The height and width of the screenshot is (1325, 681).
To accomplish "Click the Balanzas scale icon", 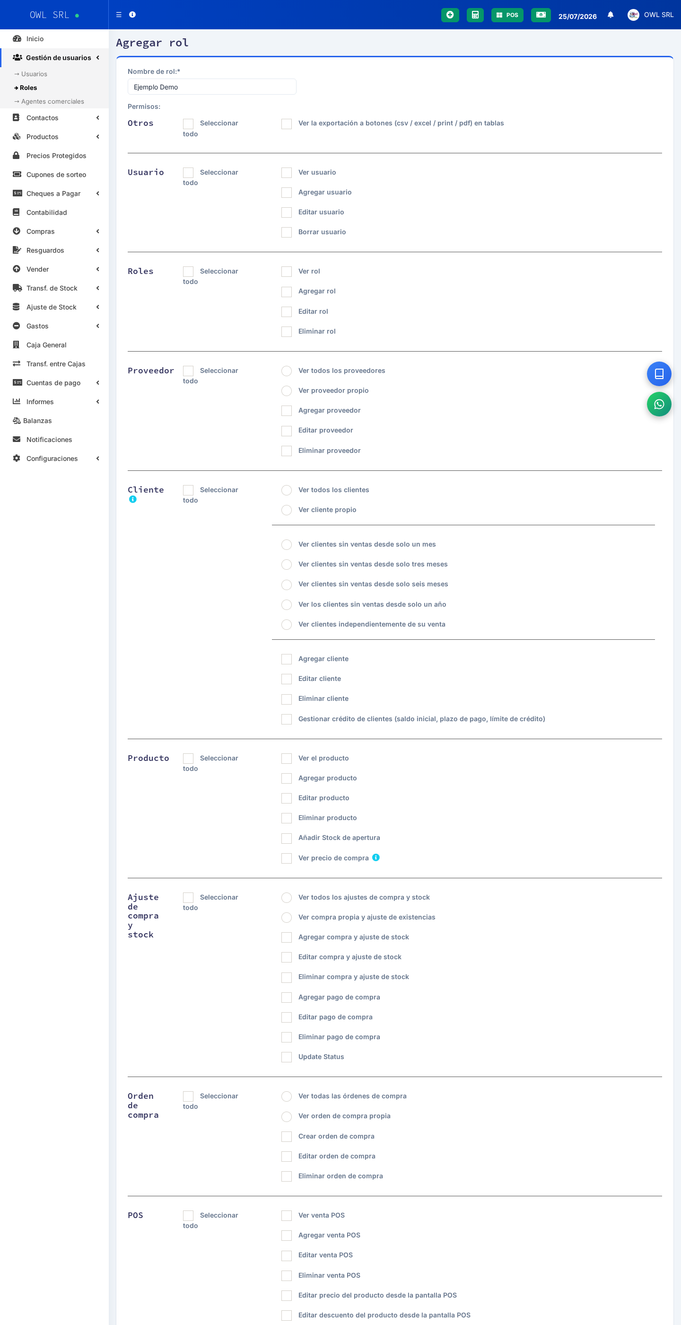I will click(x=17, y=420).
